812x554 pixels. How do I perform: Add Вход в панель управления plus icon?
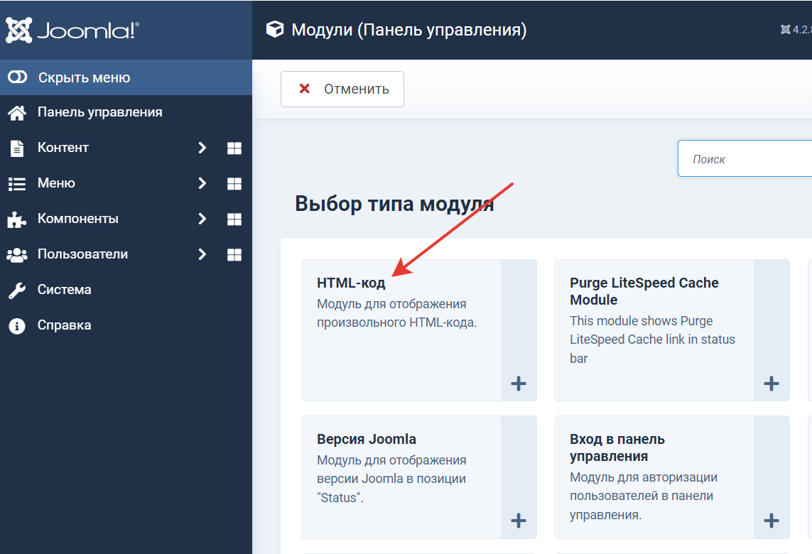772,521
